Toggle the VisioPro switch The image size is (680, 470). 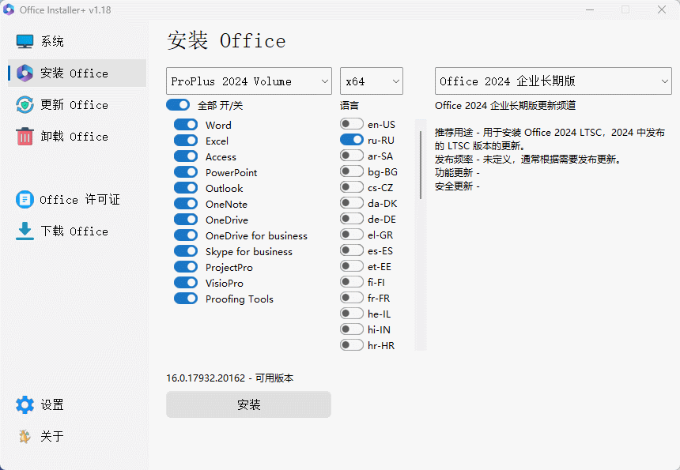click(186, 283)
